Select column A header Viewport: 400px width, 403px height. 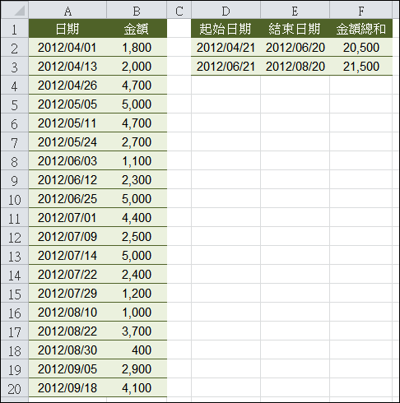(x=67, y=11)
